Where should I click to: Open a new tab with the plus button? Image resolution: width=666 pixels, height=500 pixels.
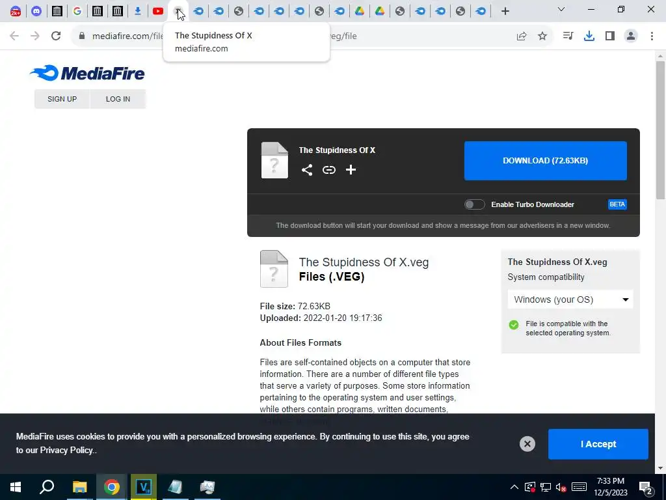[505, 11]
